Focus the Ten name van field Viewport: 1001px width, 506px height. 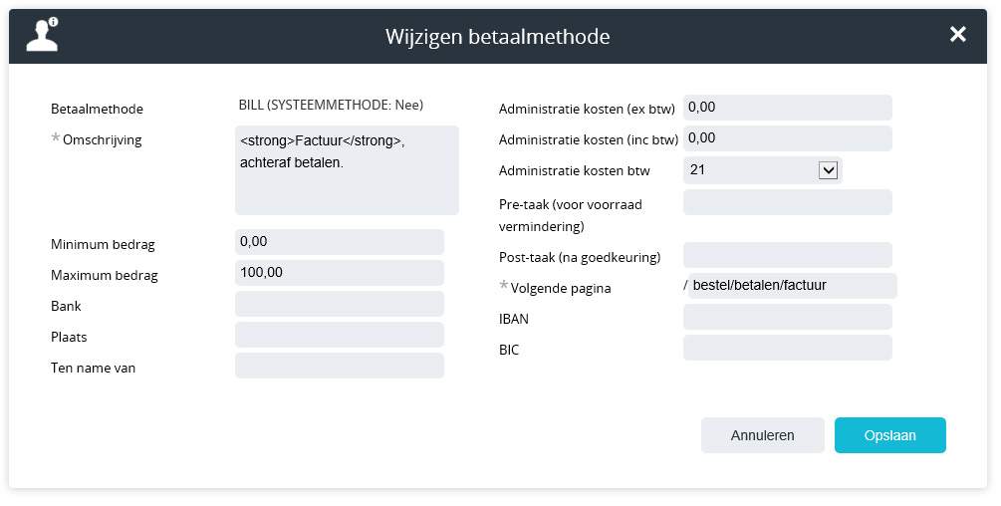(x=339, y=366)
